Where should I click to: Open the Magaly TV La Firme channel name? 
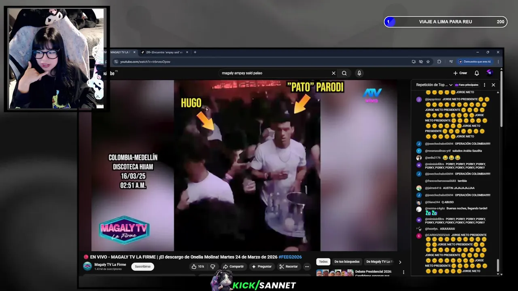tap(110, 265)
